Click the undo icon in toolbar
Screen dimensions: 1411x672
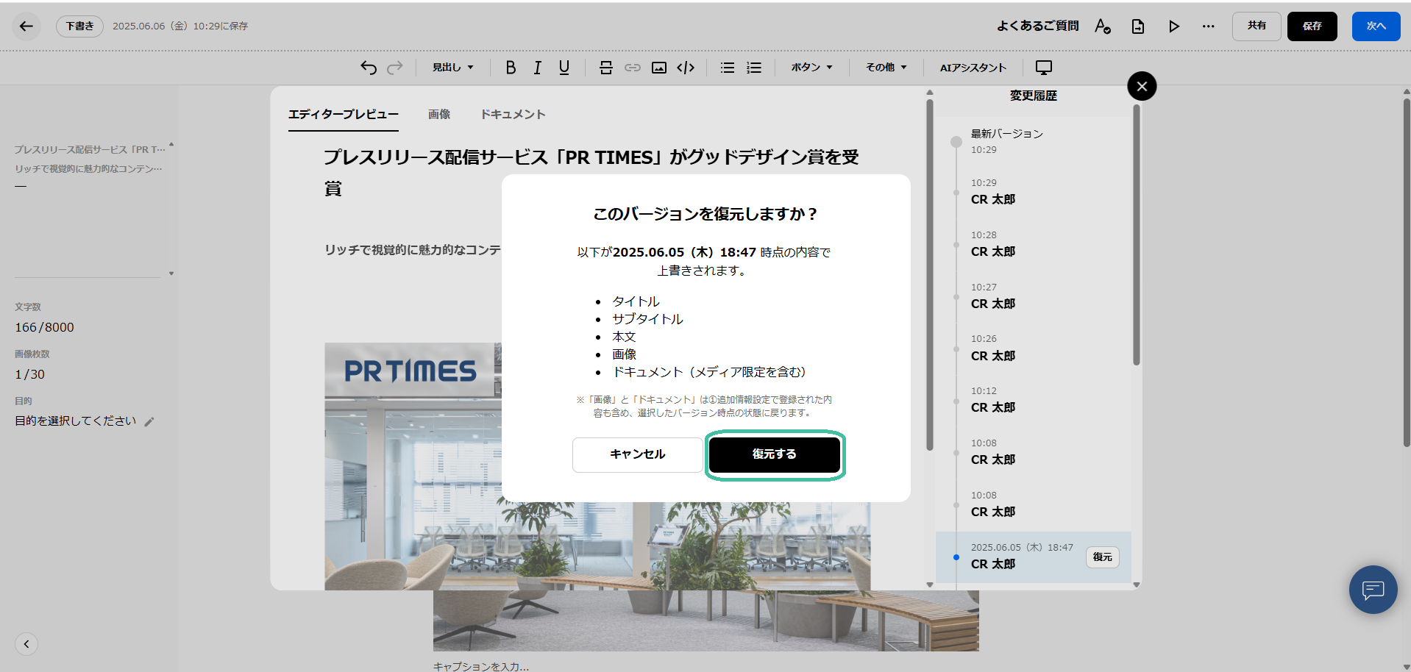[x=369, y=68]
